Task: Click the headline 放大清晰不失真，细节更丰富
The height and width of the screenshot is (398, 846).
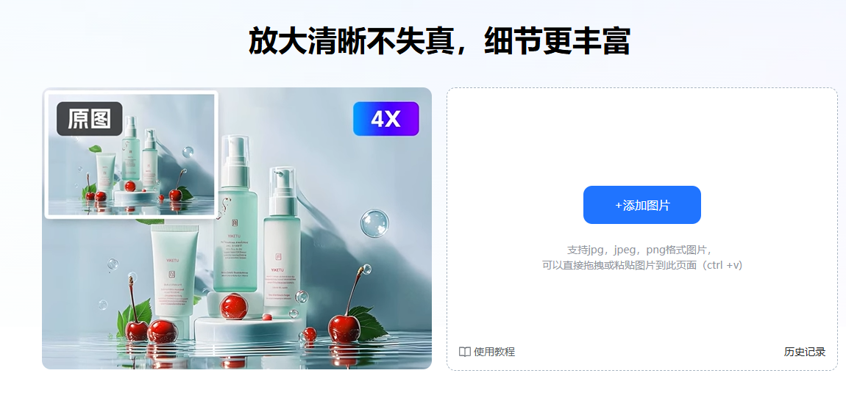Action: pos(438,41)
